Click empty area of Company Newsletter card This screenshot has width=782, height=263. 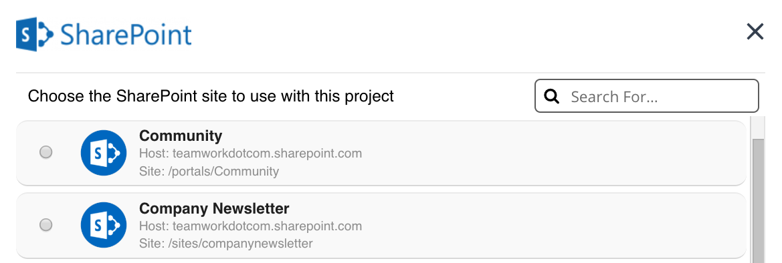[549, 226]
